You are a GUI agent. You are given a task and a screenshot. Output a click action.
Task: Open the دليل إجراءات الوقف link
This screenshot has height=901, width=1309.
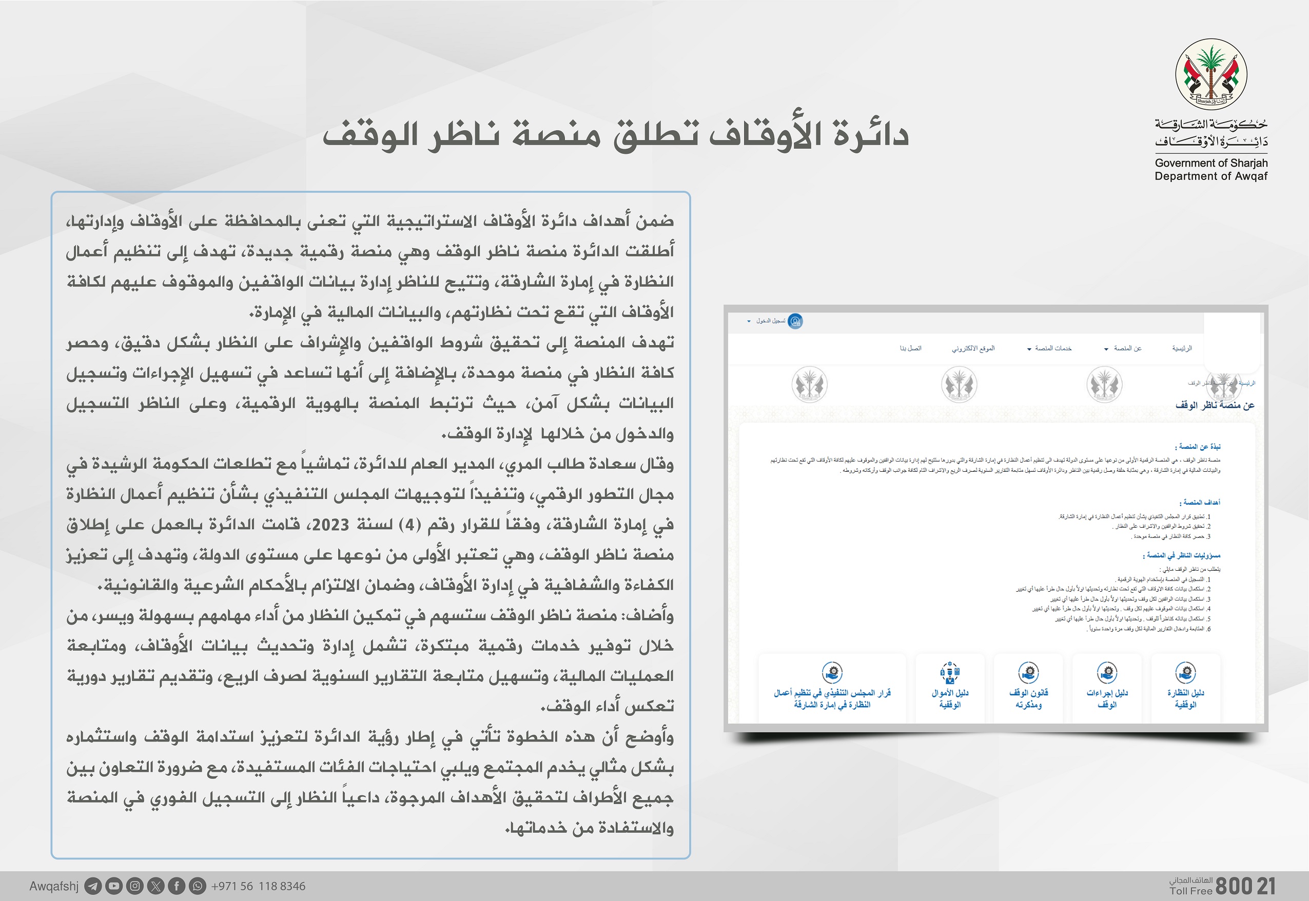tap(1107, 698)
